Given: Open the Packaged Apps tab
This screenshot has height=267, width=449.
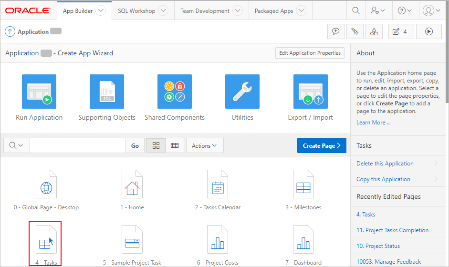Looking at the screenshot, I should click(274, 11).
